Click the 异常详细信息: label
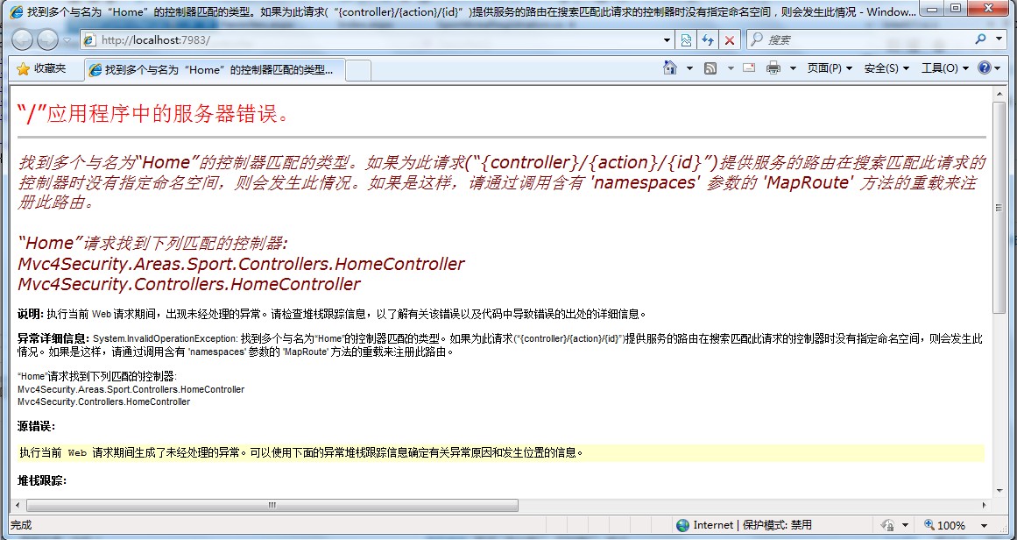This screenshot has height=540, width=1017. [x=53, y=338]
